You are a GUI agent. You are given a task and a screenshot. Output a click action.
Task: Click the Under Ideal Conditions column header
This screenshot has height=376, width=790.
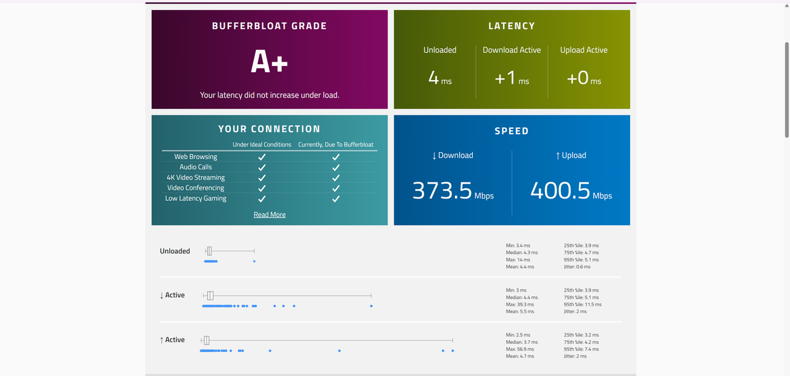pos(262,145)
